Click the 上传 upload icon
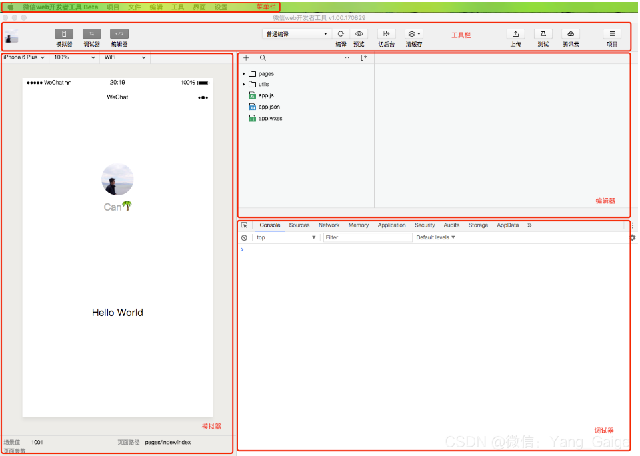The image size is (640, 456). pyautogui.click(x=515, y=34)
